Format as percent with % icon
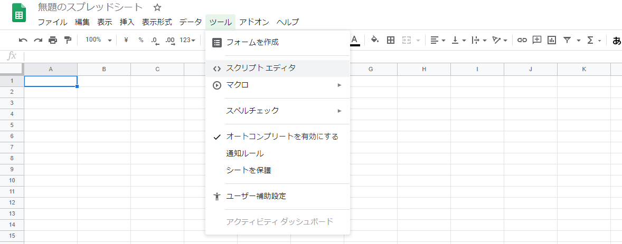Viewport: 622px width, 244px height. 141,40
